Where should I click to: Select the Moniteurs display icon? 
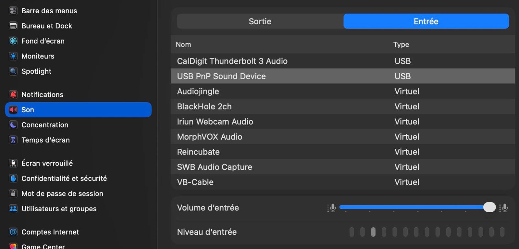[13, 56]
